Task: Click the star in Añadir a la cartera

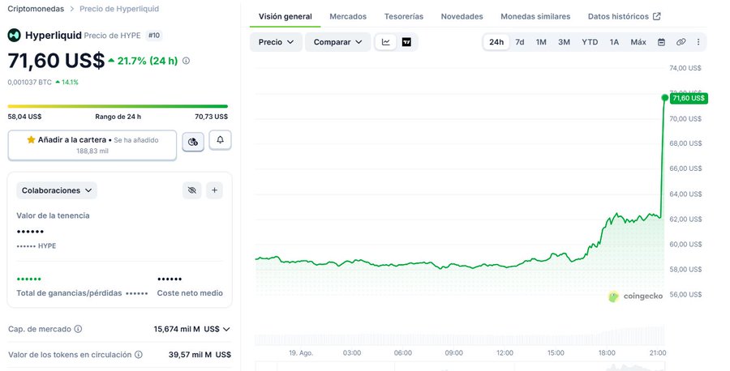Action: click(x=31, y=139)
